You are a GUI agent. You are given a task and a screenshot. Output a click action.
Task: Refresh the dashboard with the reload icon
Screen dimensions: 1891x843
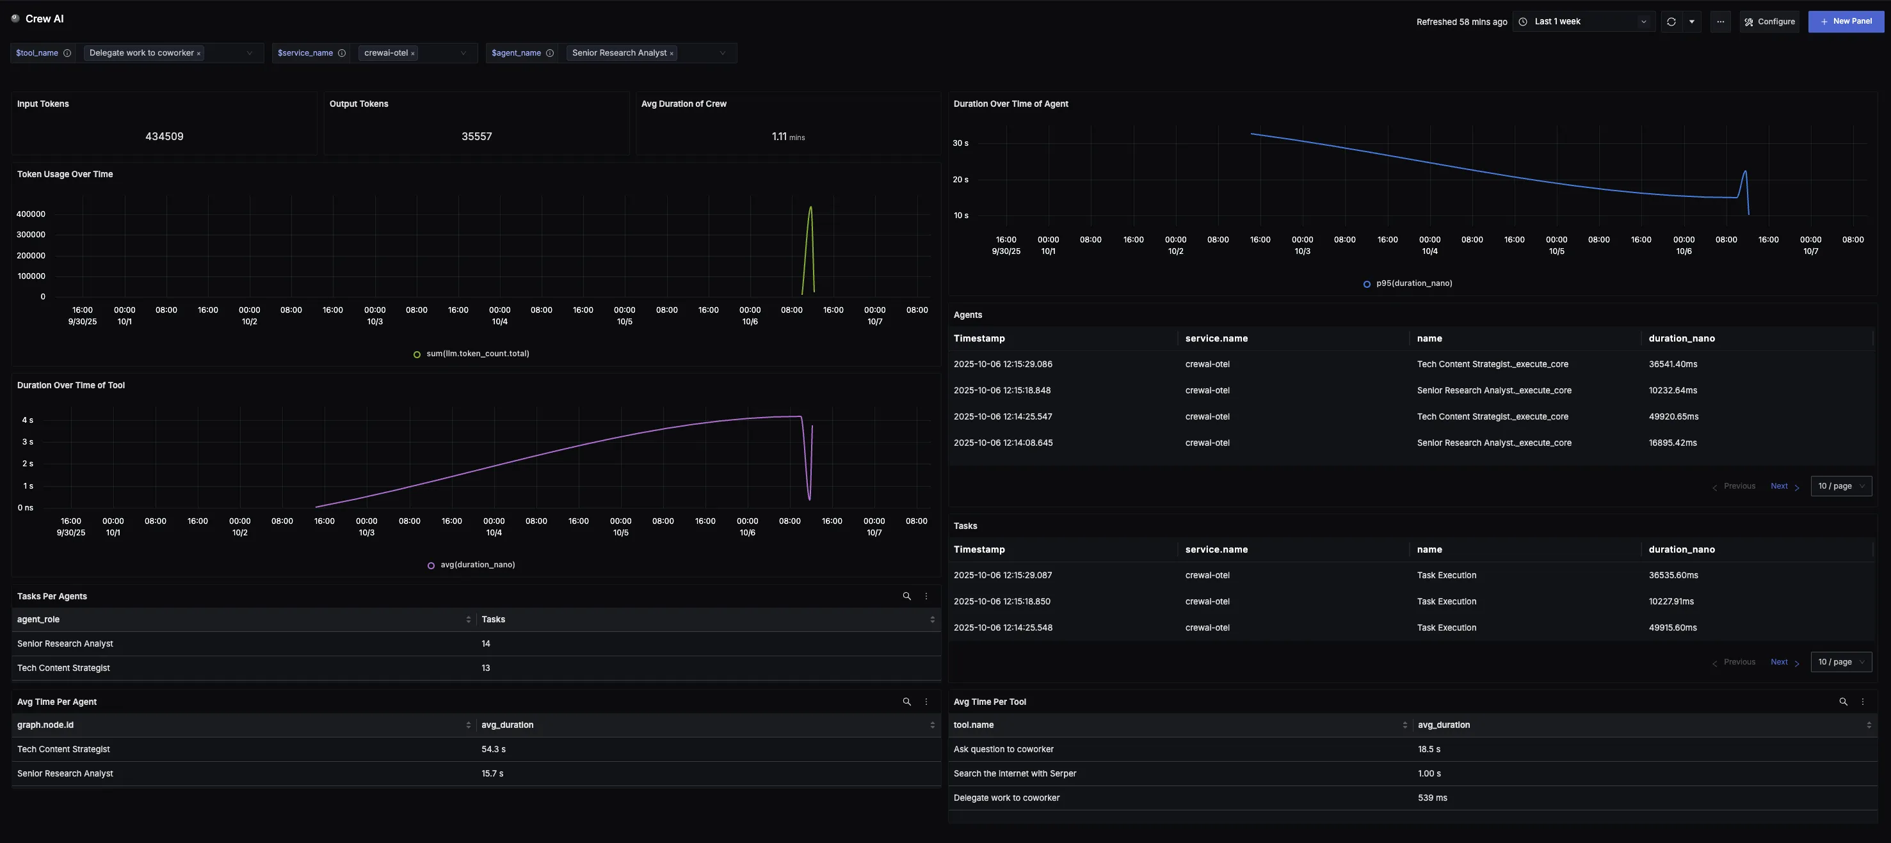[x=1671, y=21]
